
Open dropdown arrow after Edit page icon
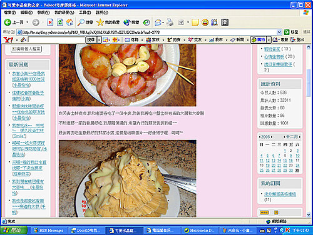(188, 22)
